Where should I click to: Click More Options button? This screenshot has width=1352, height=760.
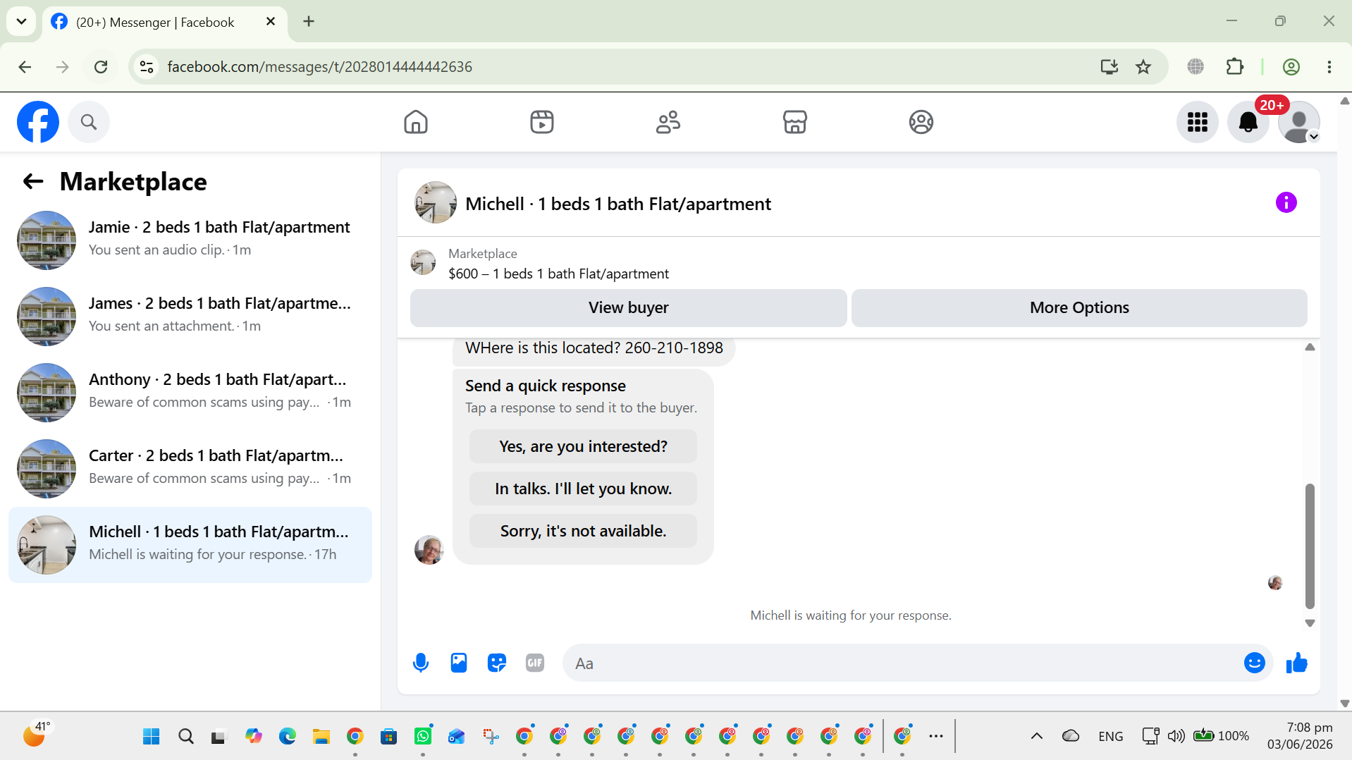coord(1079,307)
